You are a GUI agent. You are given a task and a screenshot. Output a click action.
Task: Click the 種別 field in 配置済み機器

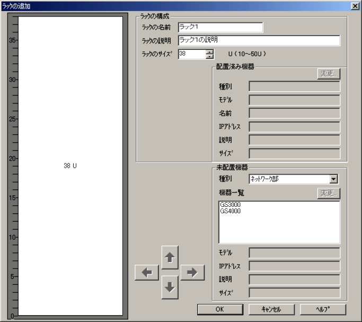coord(294,86)
